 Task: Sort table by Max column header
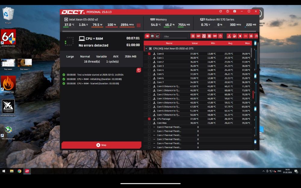pos(247,43)
